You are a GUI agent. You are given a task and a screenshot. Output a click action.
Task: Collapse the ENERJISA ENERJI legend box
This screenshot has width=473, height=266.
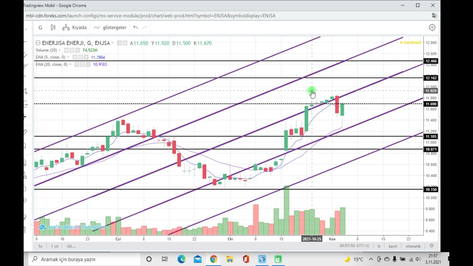click(38, 43)
